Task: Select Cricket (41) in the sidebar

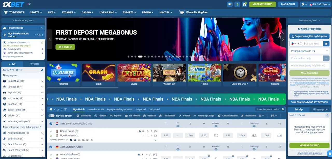Action: click(x=14, y=116)
